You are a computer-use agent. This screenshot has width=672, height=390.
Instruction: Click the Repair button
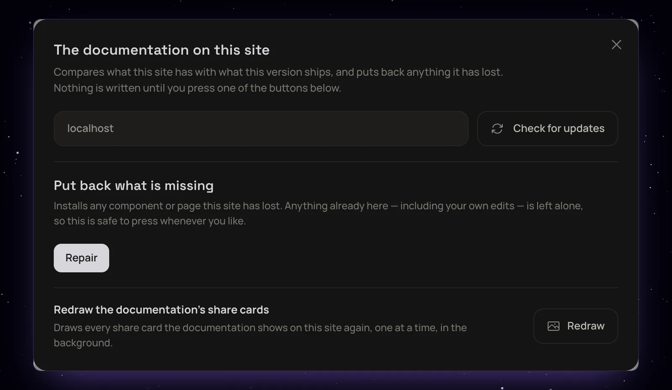coord(81,258)
